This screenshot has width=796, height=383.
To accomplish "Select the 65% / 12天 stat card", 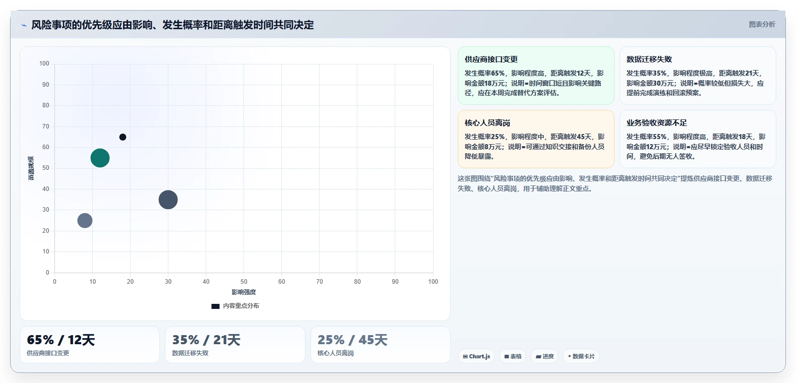I will pyautogui.click(x=90, y=345).
